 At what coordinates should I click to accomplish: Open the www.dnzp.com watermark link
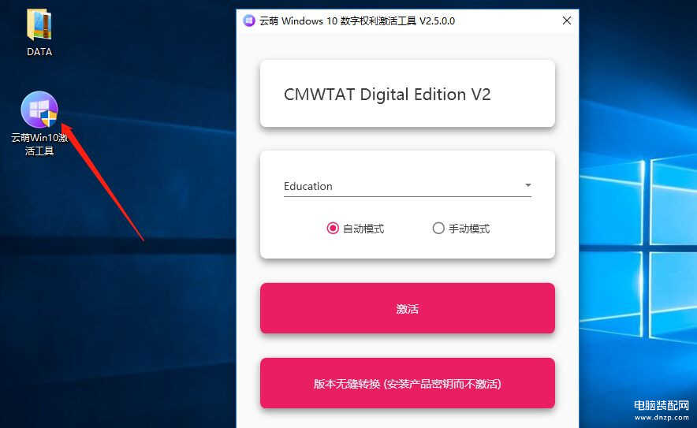coord(662,417)
